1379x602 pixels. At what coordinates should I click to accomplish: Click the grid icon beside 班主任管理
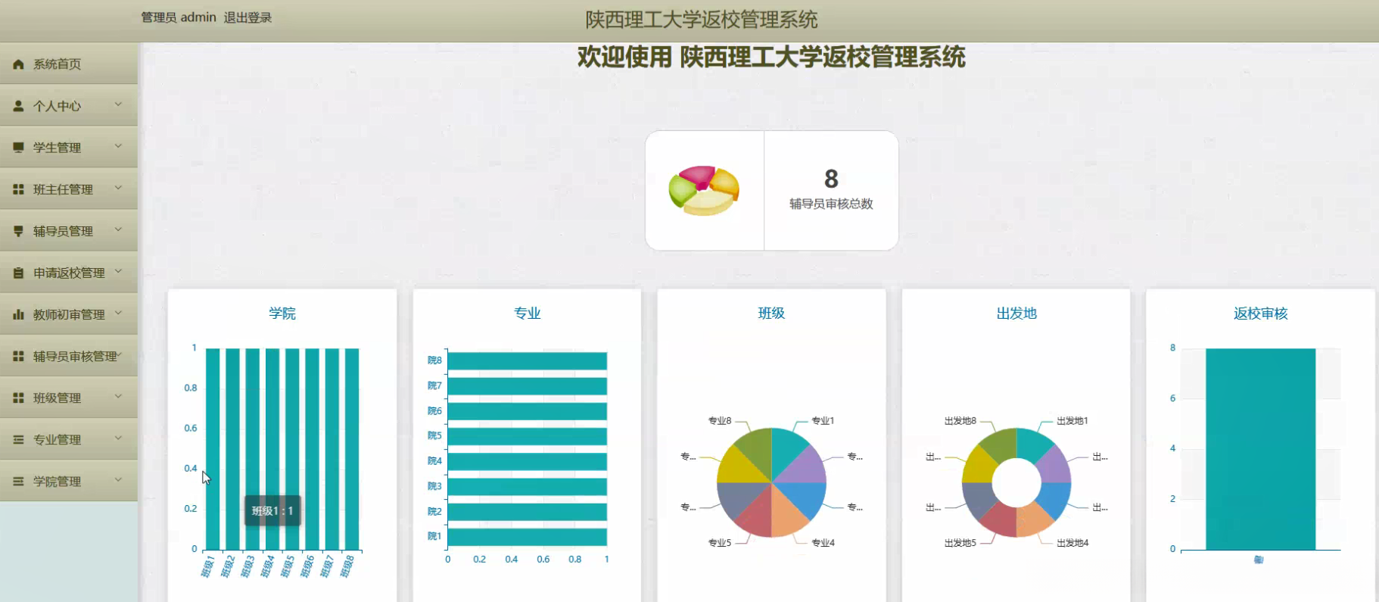coord(18,189)
